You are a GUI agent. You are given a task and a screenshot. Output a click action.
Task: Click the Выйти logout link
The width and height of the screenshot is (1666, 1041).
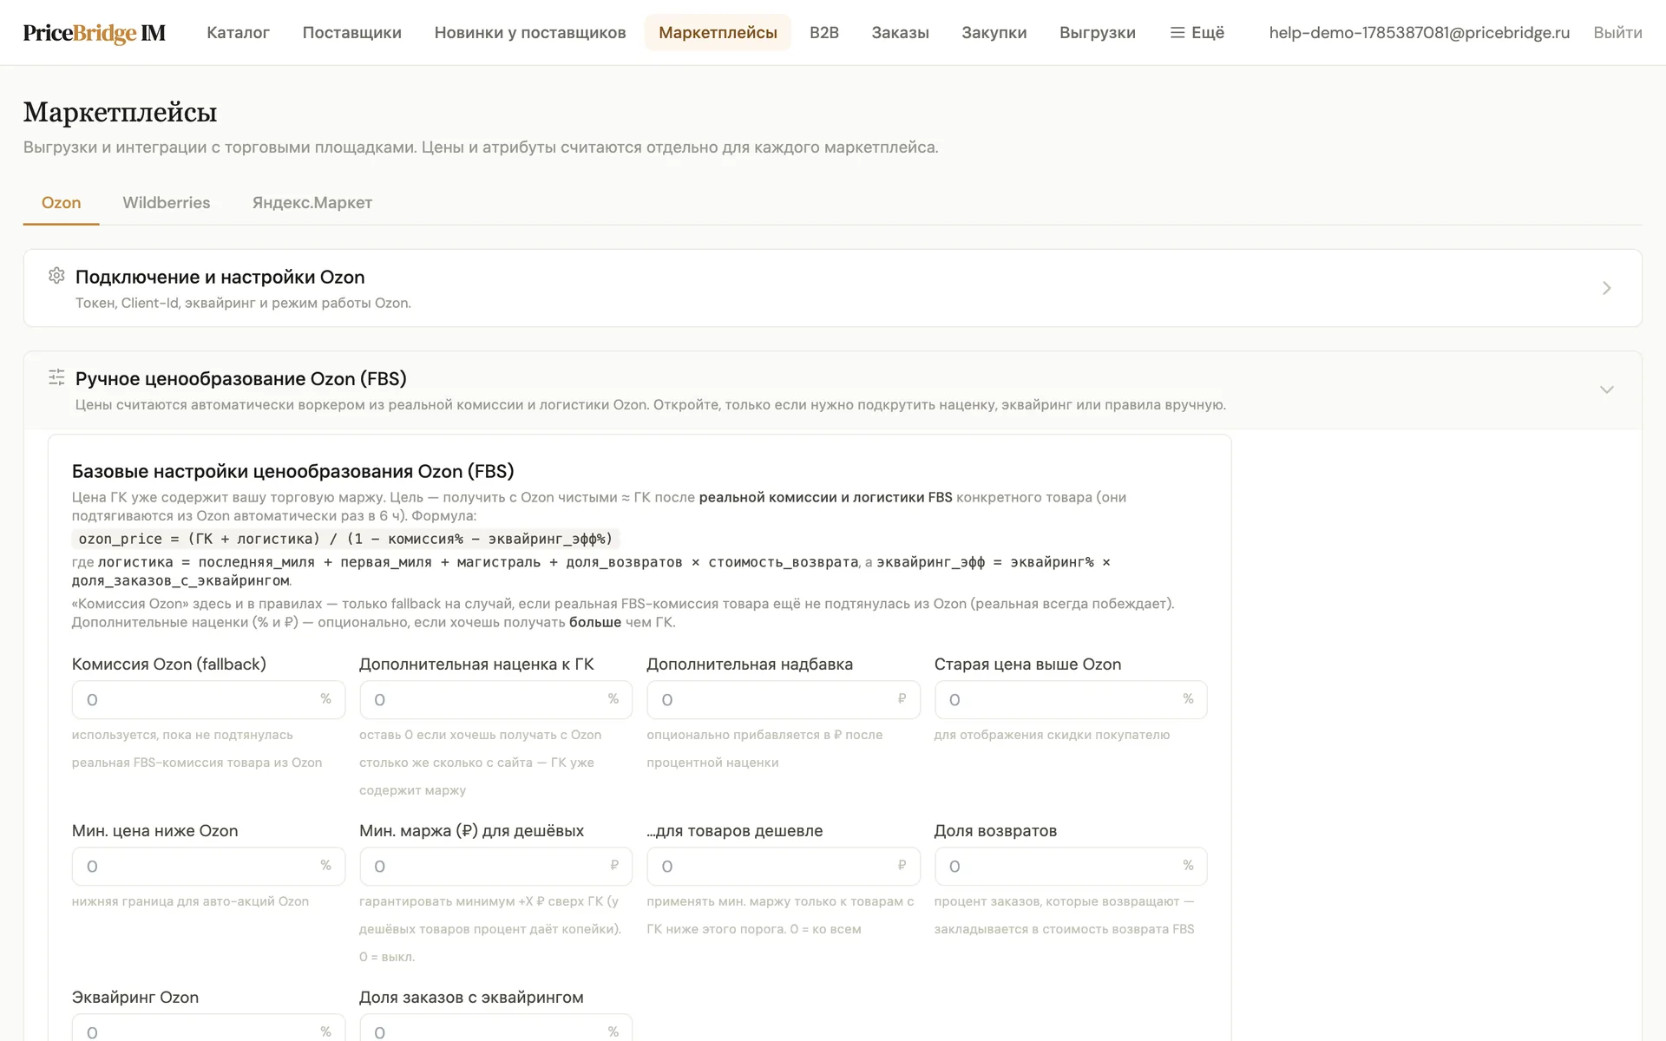tap(1617, 33)
